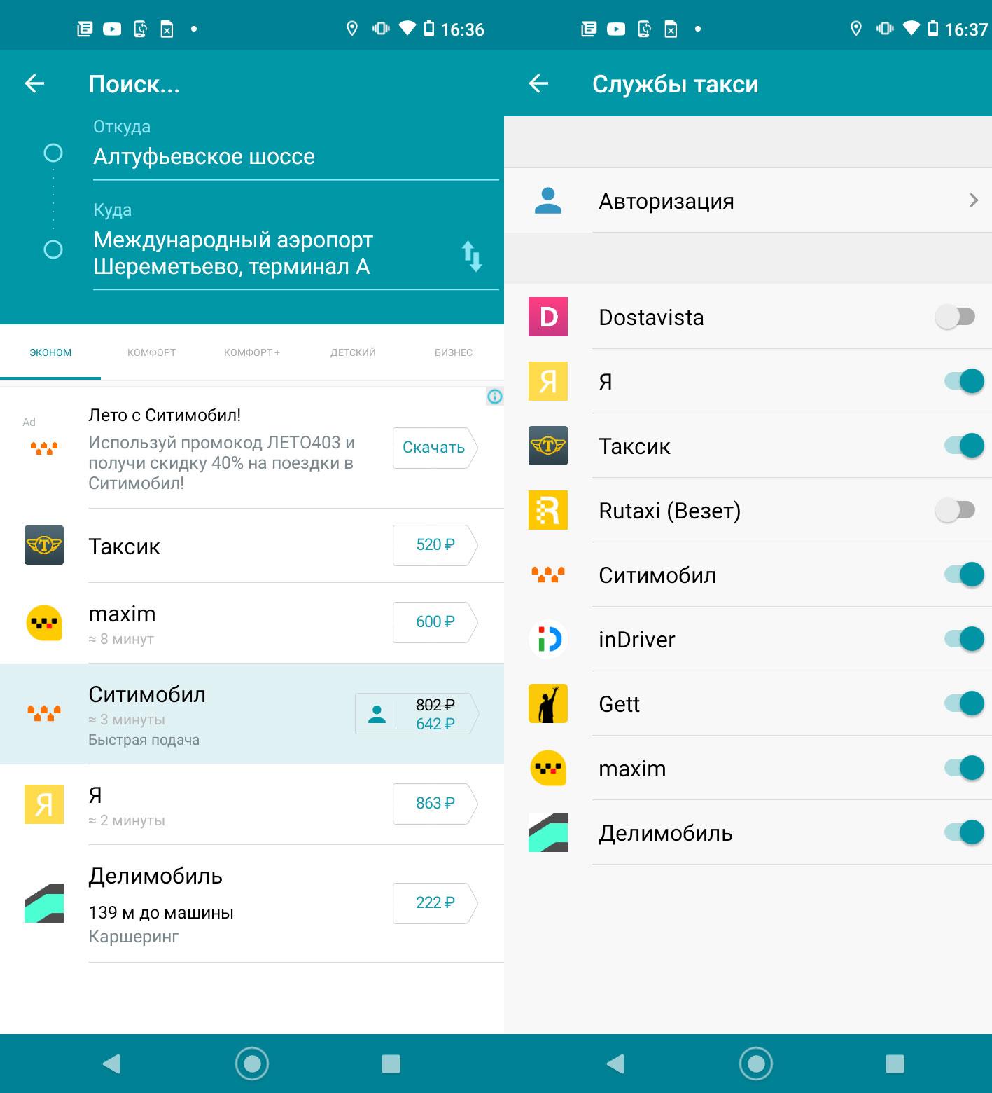Tap the Таксик logo in services list
Viewport: 992px width, 1093px height.
[548, 446]
